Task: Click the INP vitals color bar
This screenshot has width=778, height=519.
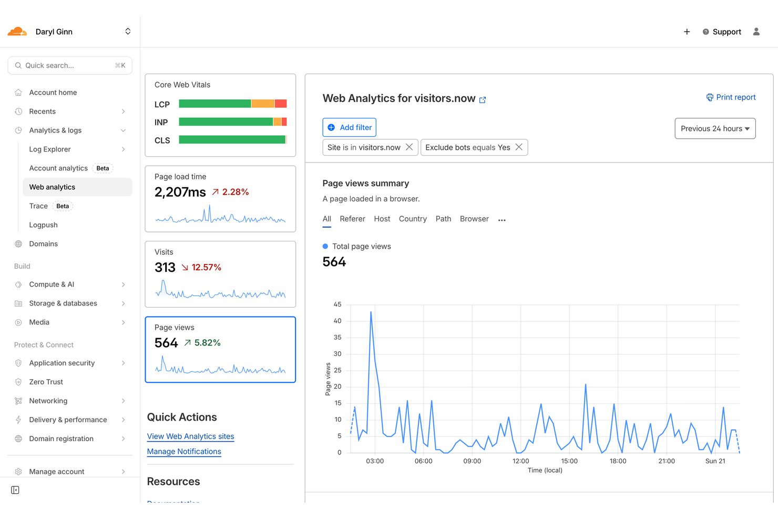Action: 233,122
